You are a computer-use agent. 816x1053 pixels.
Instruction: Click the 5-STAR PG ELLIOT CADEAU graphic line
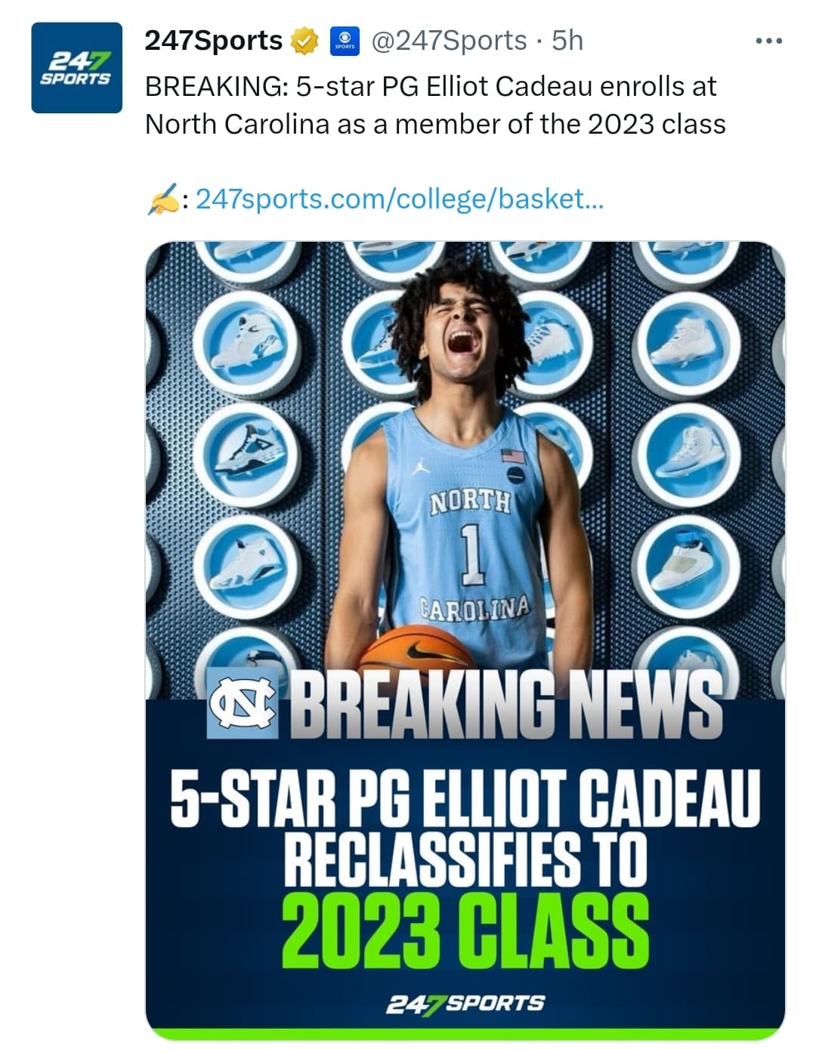465,798
